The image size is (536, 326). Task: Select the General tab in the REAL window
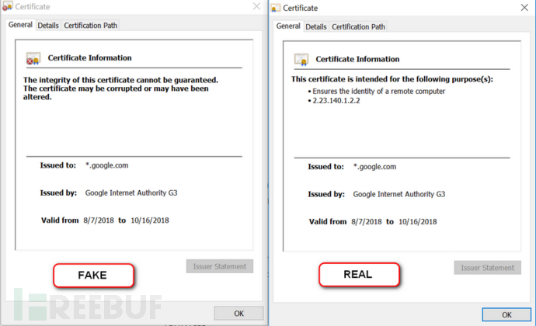tap(288, 26)
